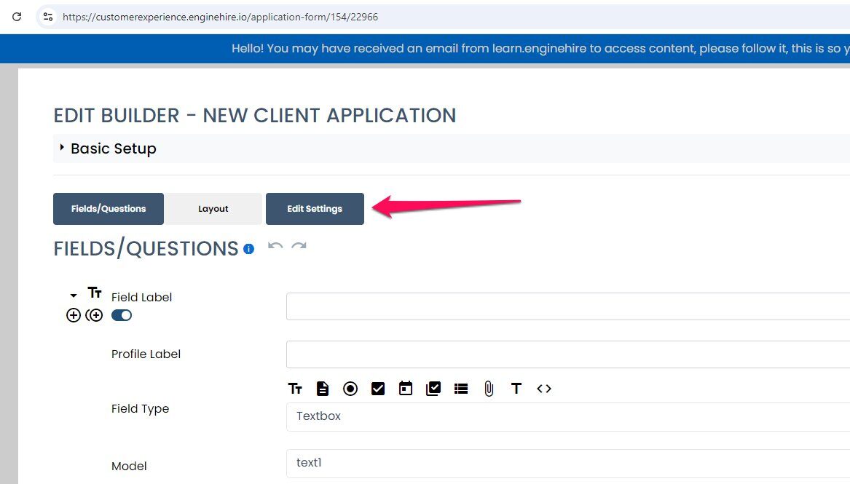
Task: Choose the Tt textbox field type icon
Action: tap(295, 389)
